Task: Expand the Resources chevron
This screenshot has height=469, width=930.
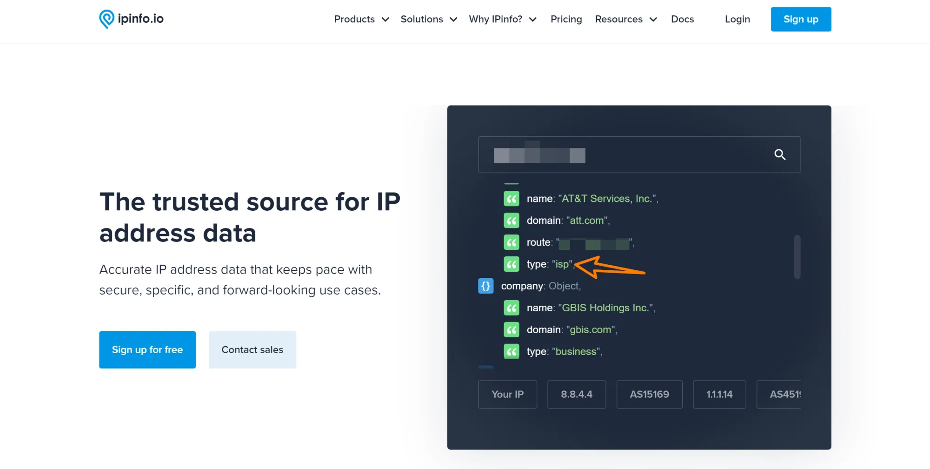Action: tap(653, 20)
